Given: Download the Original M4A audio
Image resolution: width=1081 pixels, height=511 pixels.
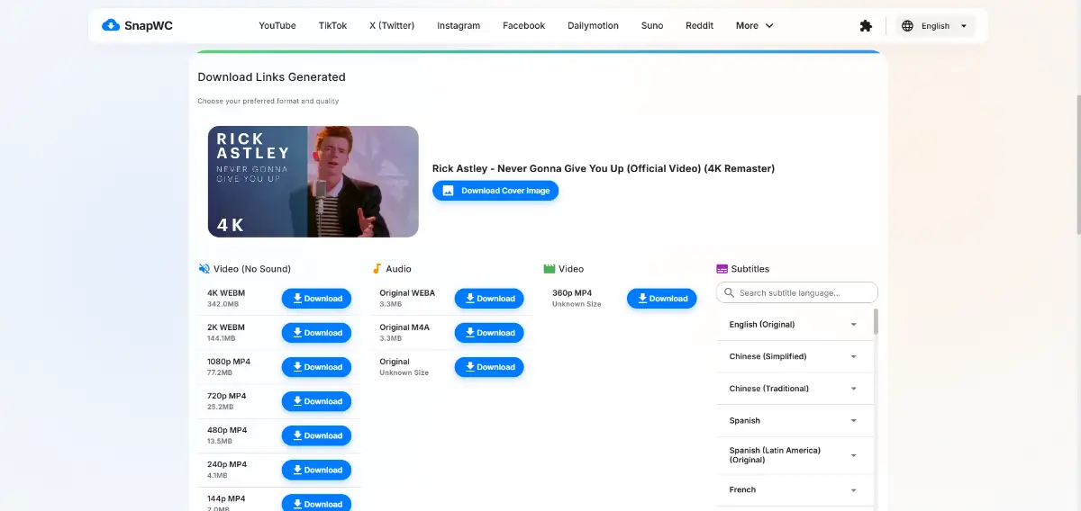Looking at the screenshot, I should 489,333.
